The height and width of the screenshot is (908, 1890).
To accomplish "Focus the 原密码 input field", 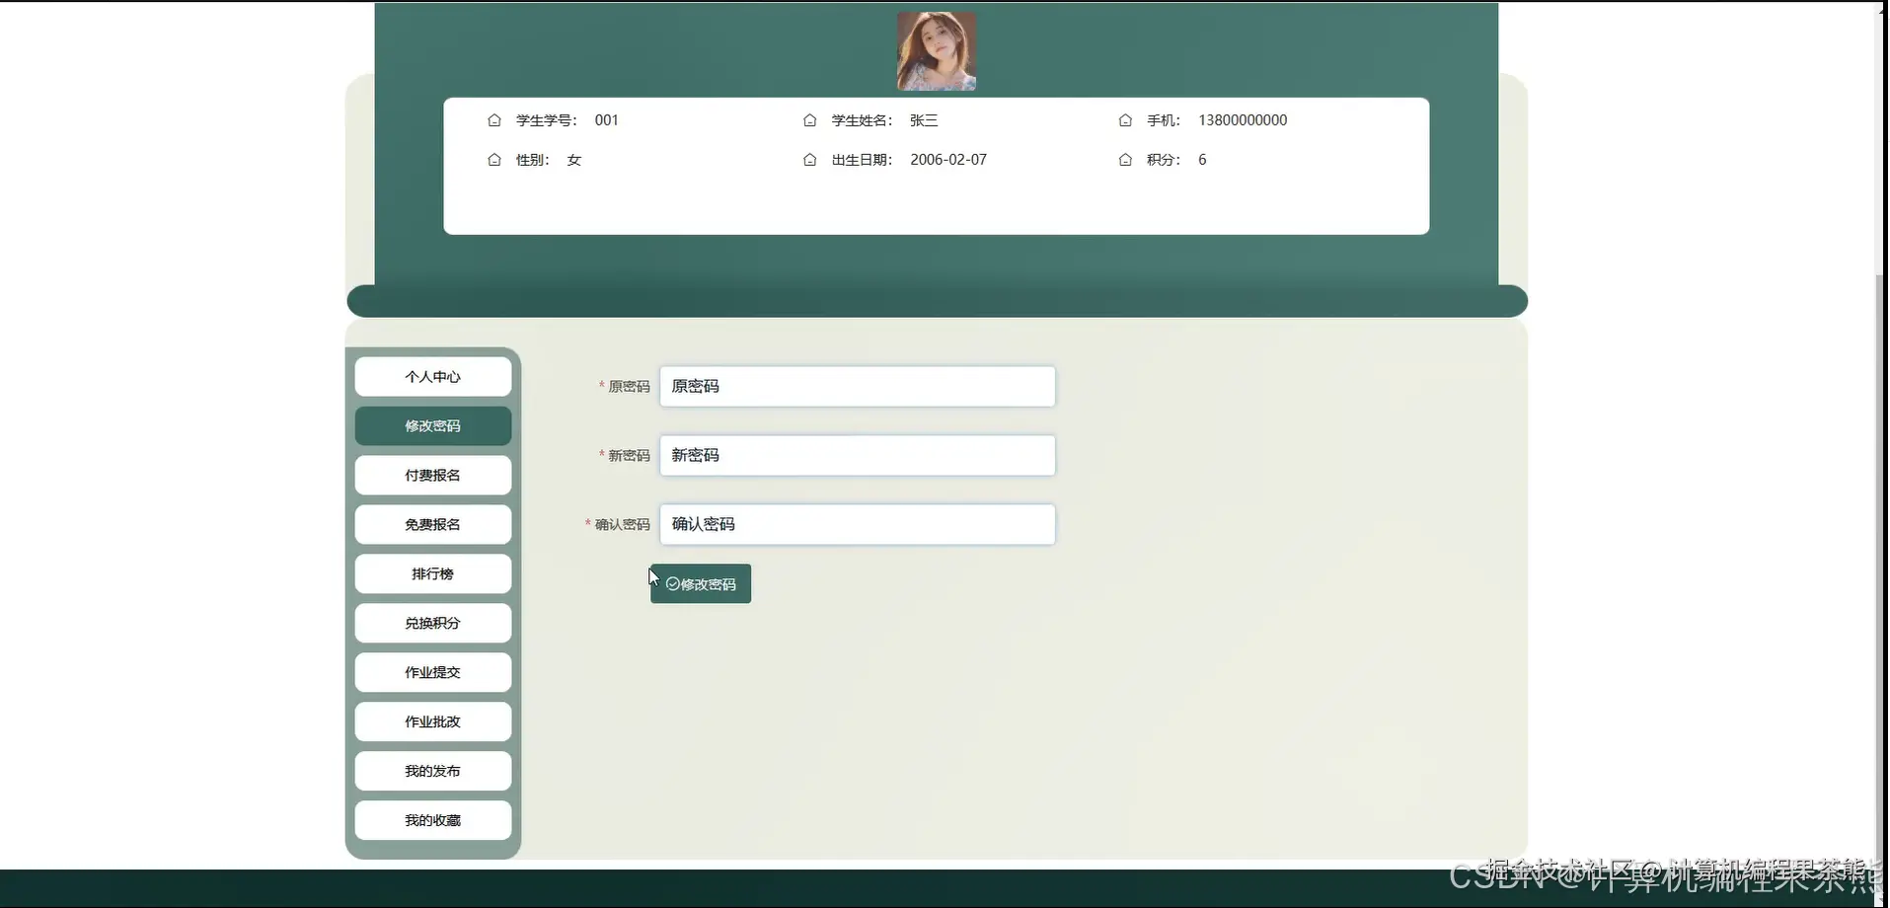I will click(x=858, y=387).
